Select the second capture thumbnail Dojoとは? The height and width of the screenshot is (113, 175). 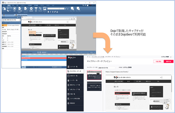coord(94,86)
